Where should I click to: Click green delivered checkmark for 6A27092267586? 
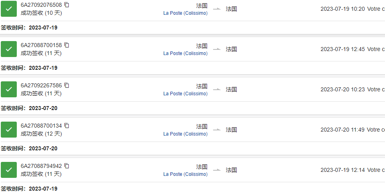(x=9, y=89)
